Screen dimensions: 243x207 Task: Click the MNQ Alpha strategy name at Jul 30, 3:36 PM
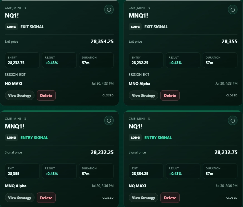coord(16,186)
